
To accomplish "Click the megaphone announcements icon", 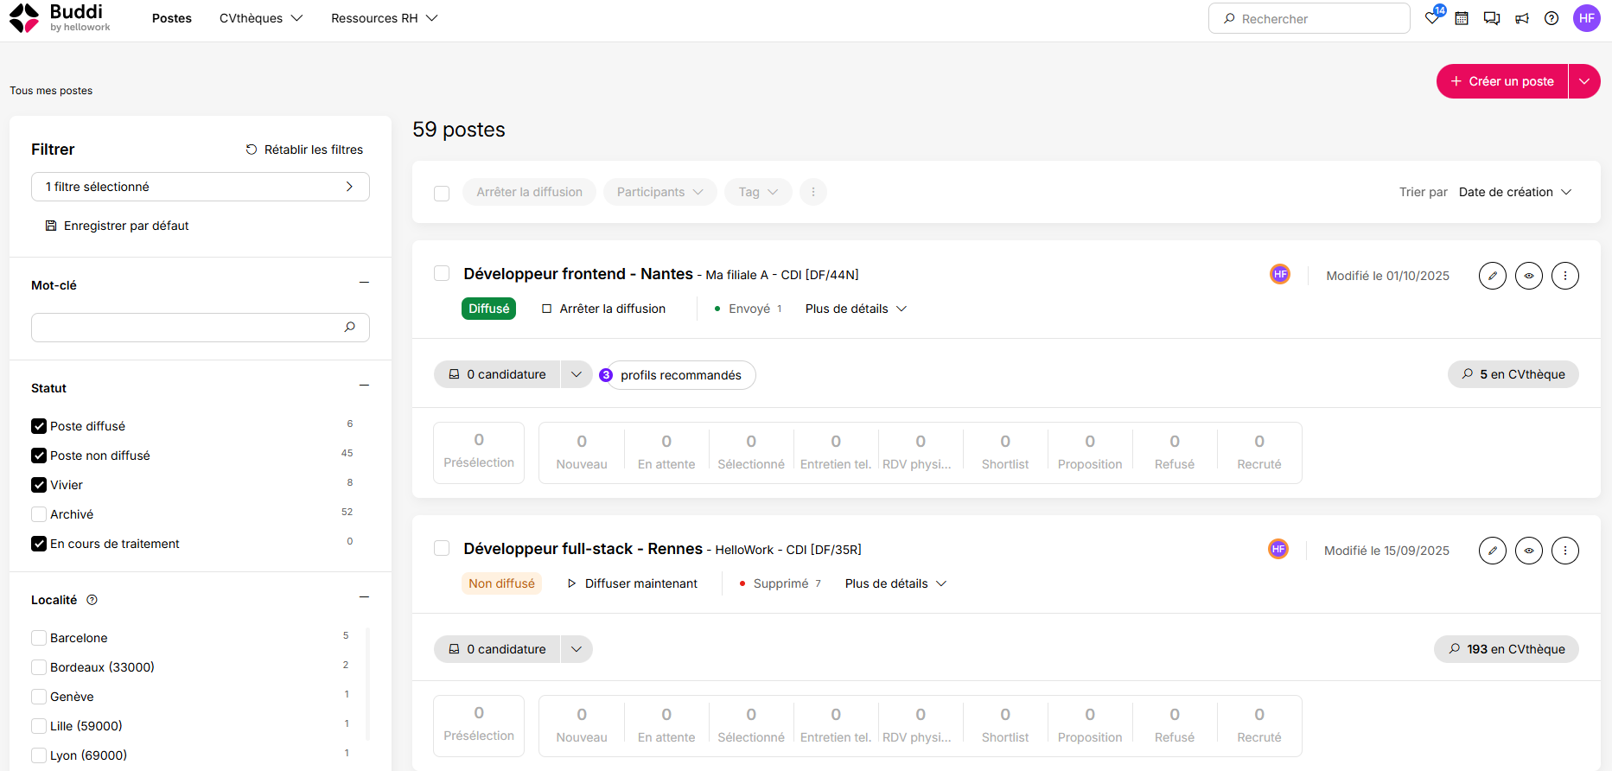I will pos(1522,18).
